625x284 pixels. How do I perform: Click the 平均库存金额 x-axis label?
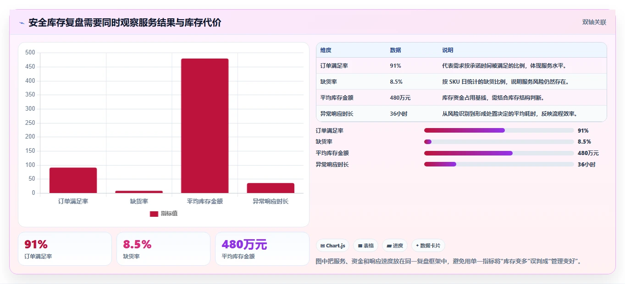(x=205, y=201)
